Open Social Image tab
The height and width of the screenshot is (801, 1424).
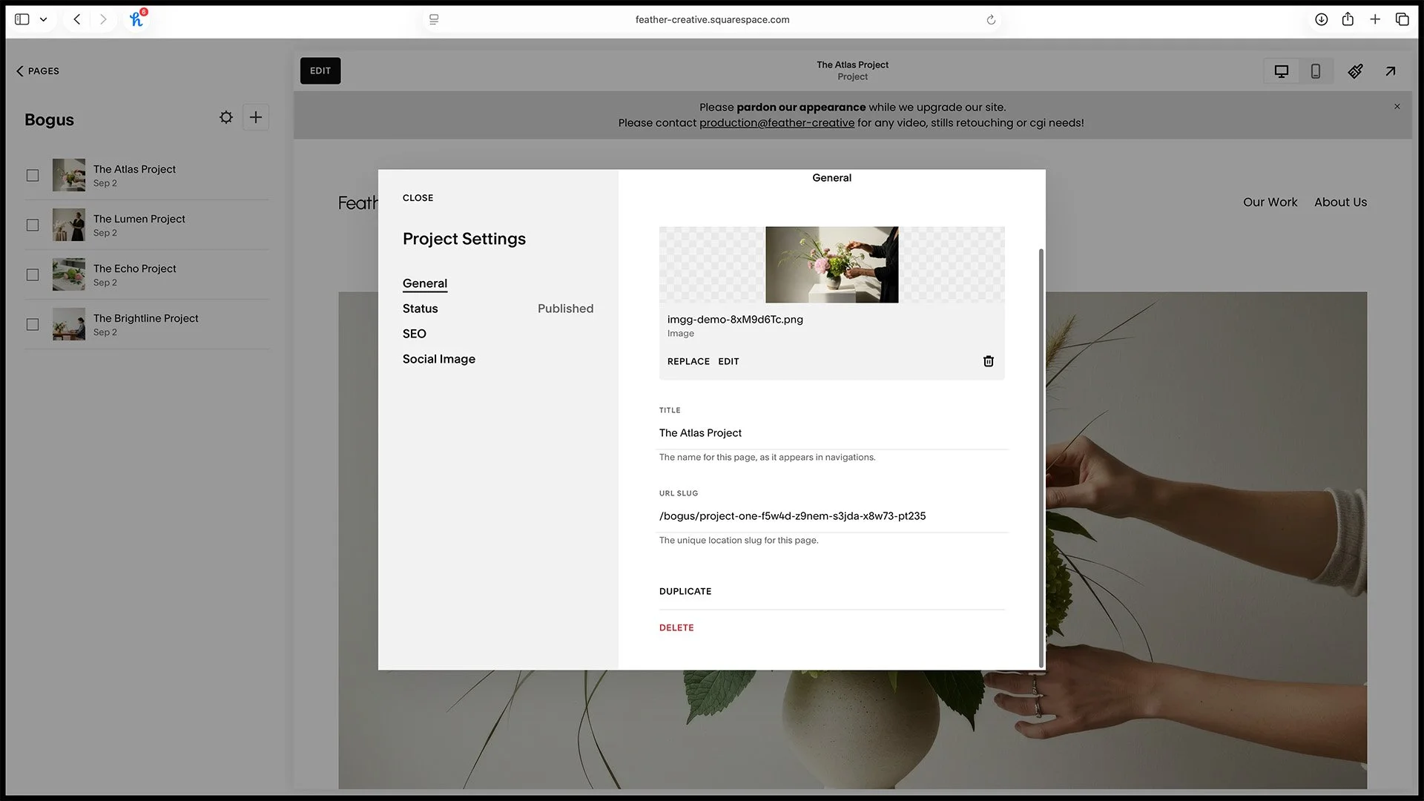point(438,359)
